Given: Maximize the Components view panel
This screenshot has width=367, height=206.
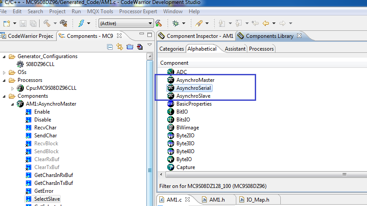Looking at the screenshot, I should pos(150,35).
